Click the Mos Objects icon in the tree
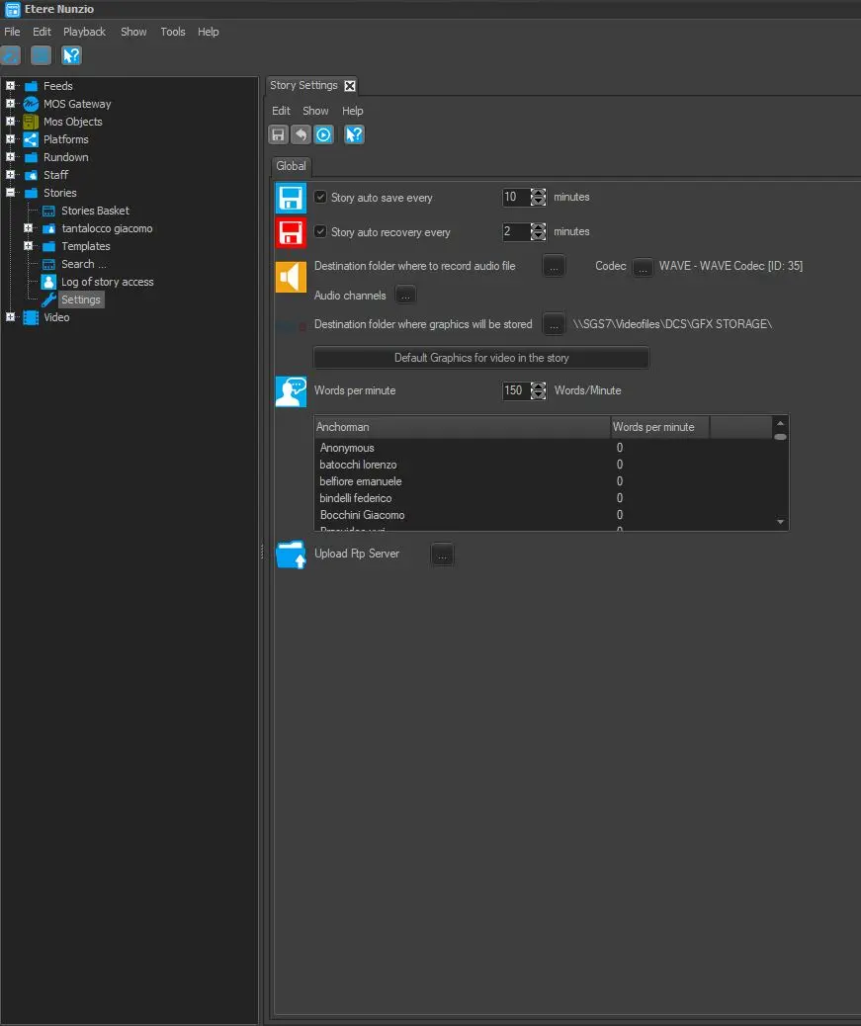 tap(31, 122)
